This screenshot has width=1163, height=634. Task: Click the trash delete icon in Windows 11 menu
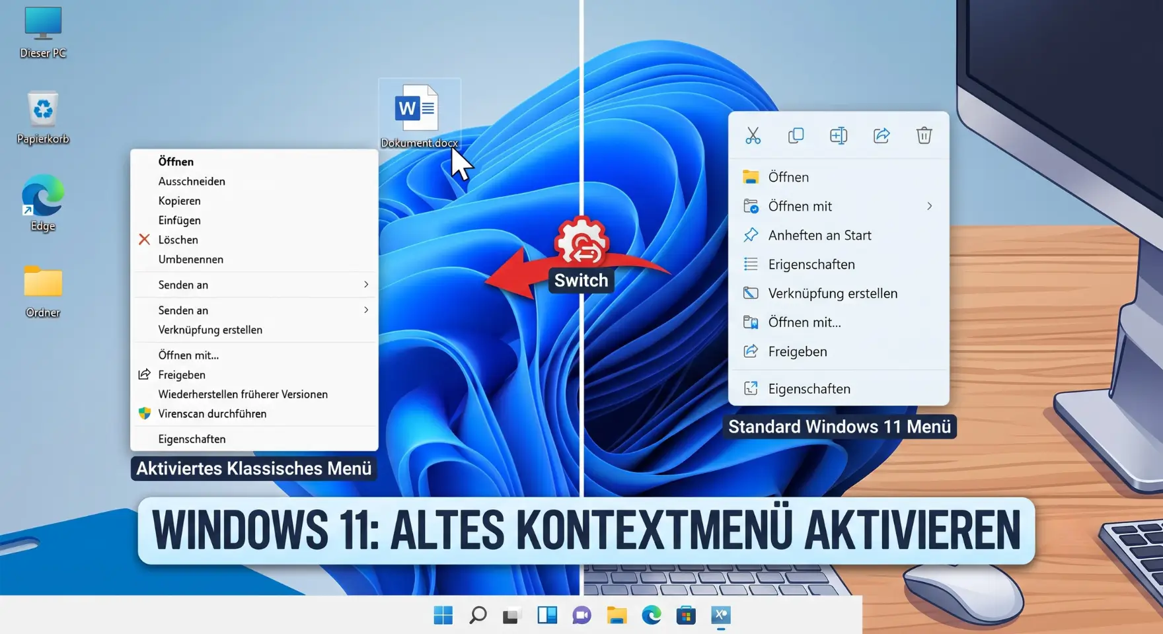coord(924,135)
